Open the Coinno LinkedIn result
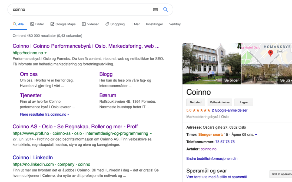 [33, 157]
